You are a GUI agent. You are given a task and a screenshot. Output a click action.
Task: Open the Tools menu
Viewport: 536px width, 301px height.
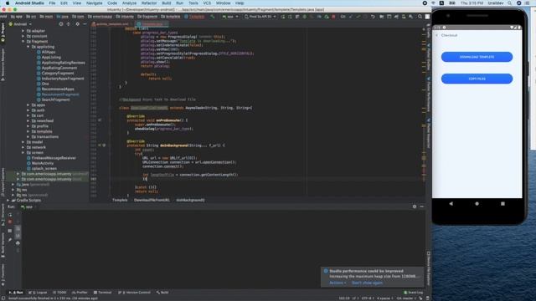[193, 3]
